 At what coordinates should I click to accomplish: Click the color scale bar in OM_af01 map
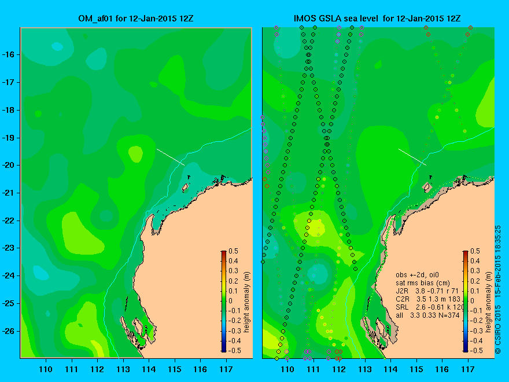click(x=224, y=301)
